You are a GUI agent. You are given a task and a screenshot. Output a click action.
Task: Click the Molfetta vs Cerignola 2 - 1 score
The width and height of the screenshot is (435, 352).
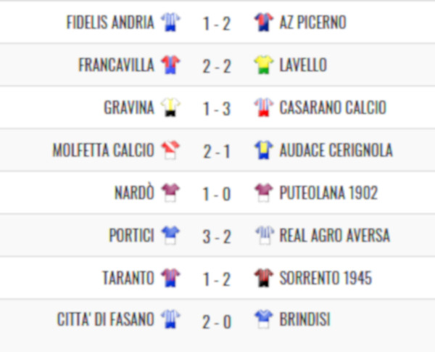pyautogui.click(x=217, y=152)
